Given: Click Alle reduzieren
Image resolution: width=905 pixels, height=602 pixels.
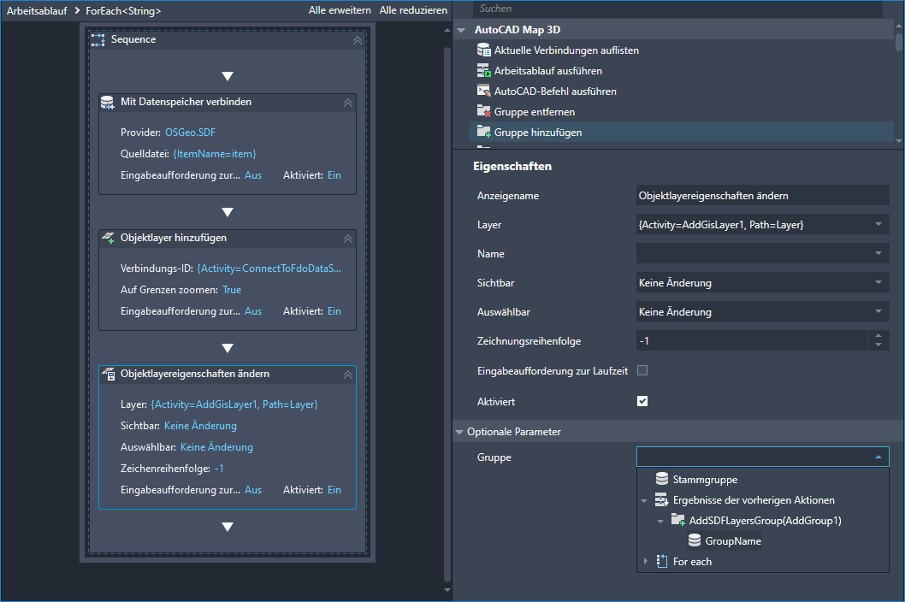Looking at the screenshot, I should (413, 10).
